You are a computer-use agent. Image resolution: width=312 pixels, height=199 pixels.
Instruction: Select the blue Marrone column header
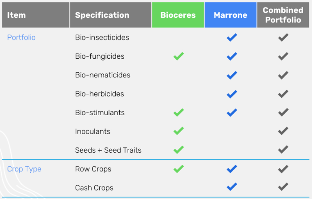[x=231, y=15]
